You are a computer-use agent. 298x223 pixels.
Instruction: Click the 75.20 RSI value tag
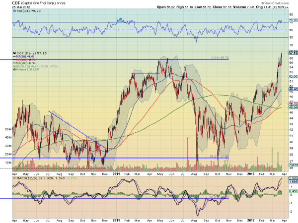pyautogui.click(x=293, y=20)
